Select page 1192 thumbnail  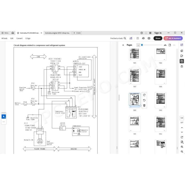160,124
